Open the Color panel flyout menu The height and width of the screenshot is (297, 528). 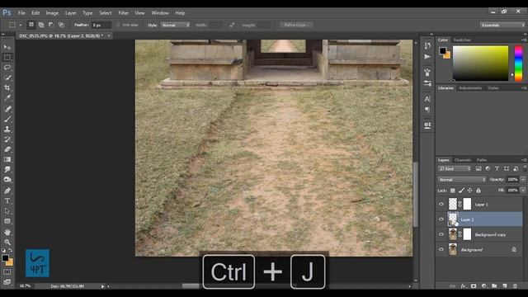pyautogui.click(x=524, y=40)
